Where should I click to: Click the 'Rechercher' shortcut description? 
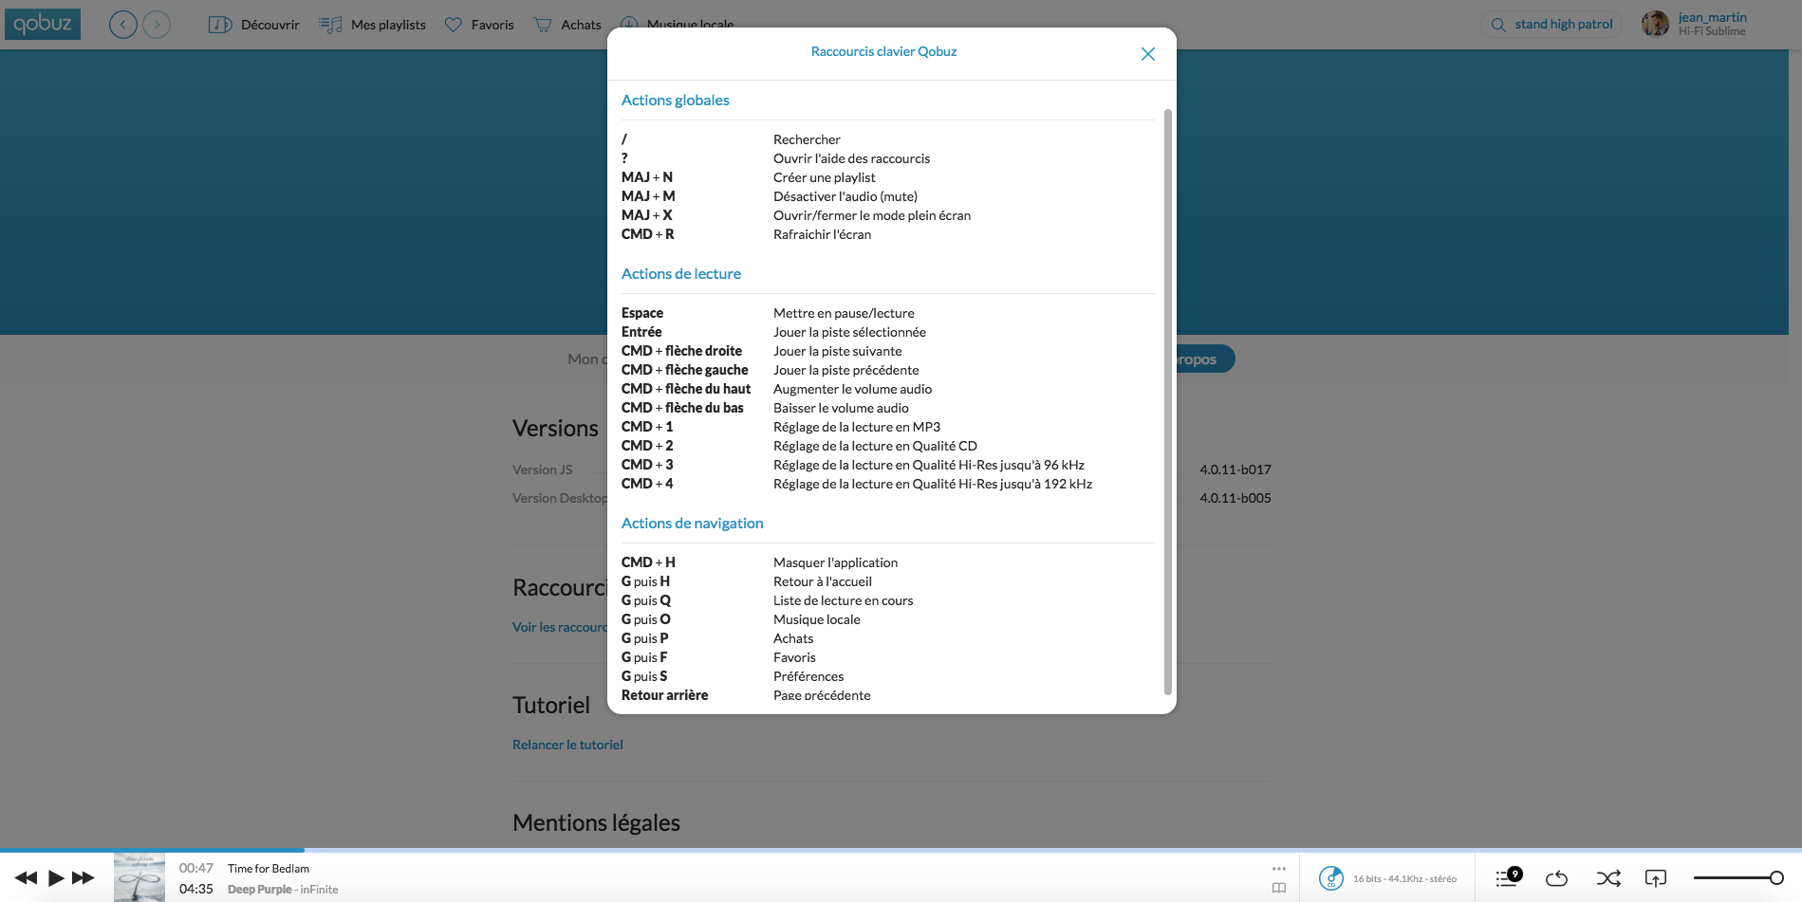pos(807,139)
